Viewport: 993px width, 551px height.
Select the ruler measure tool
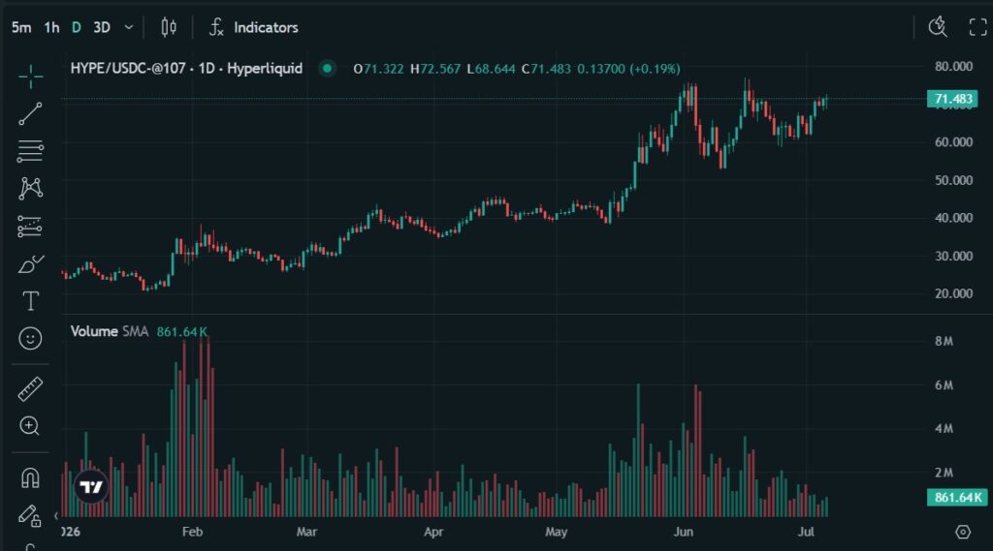(30, 388)
